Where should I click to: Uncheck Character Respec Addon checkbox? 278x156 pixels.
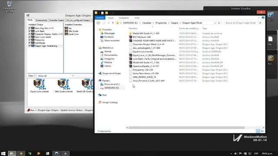(x=30, y=34)
